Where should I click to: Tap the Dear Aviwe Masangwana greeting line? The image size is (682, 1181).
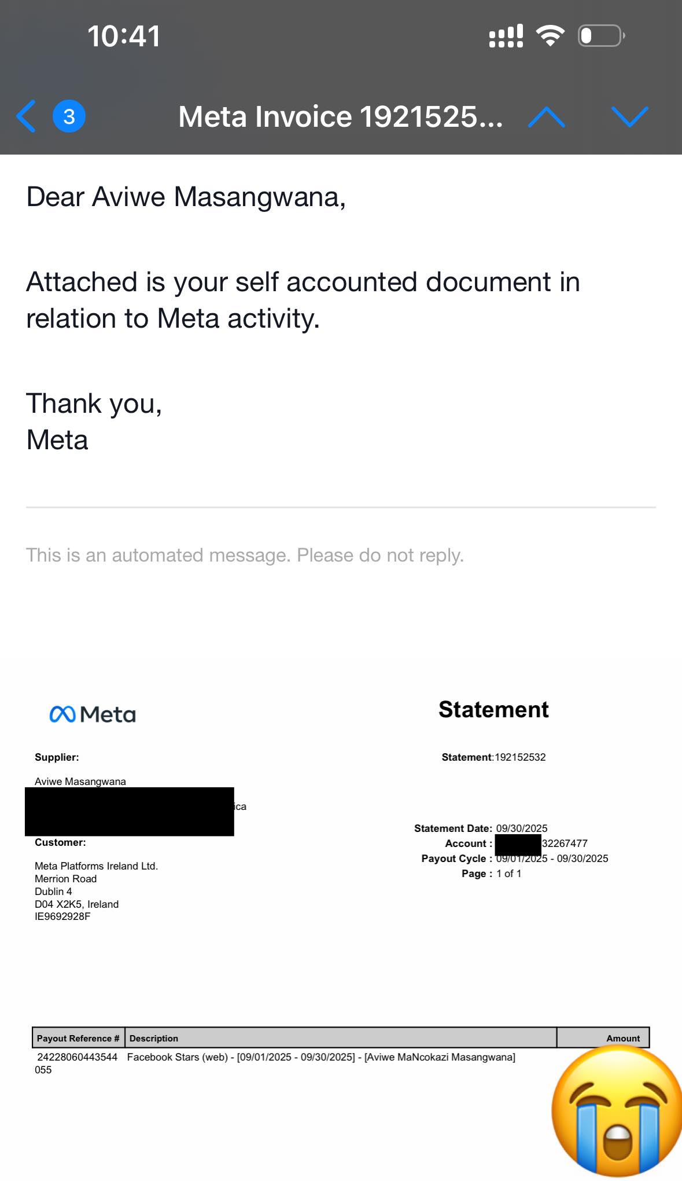click(x=186, y=197)
